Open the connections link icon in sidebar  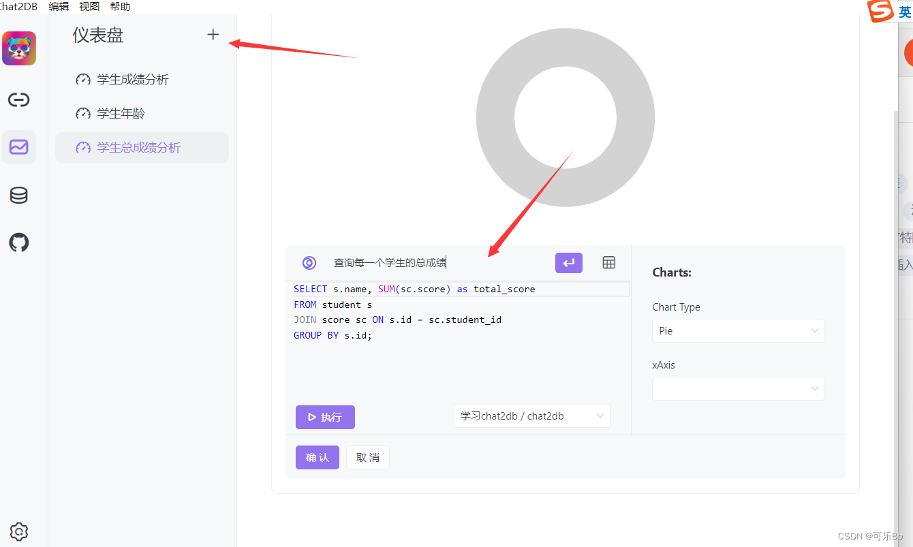tap(19, 100)
